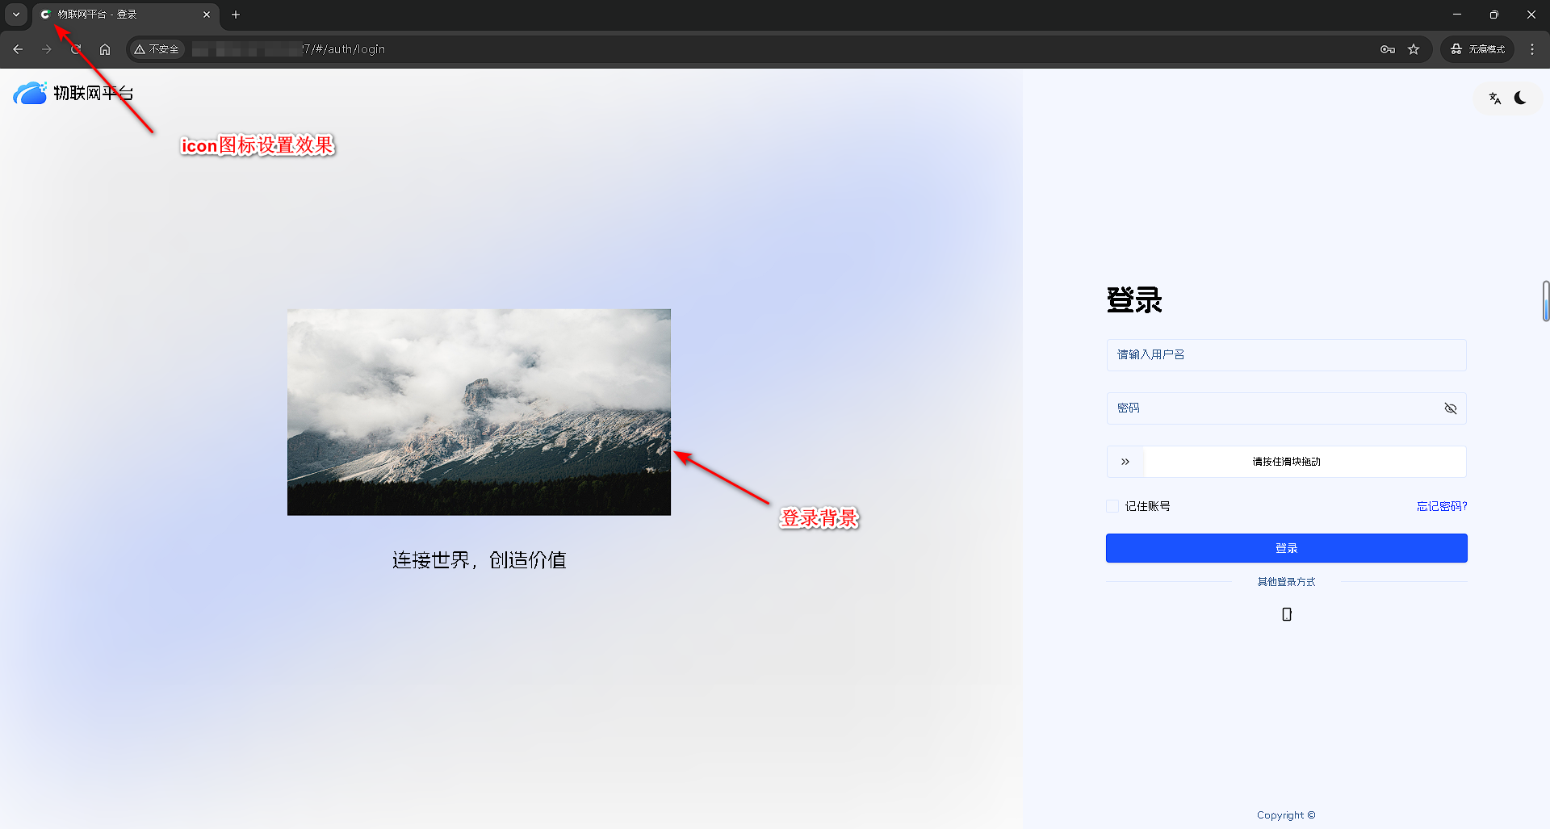This screenshot has height=829, width=1550.
Task: Expand the 不安全 site security info
Action: point(157,49)
